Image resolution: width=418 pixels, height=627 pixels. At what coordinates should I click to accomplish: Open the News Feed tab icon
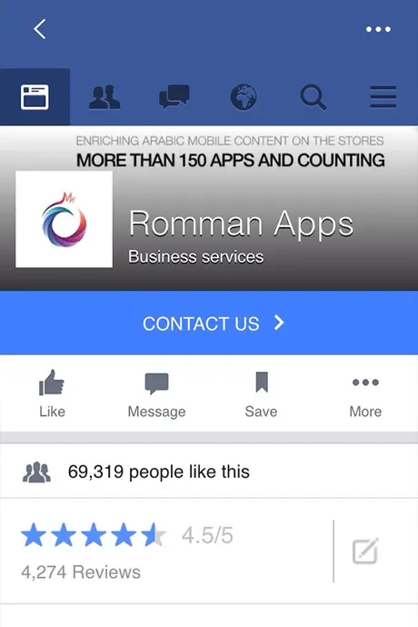point(35,96)
